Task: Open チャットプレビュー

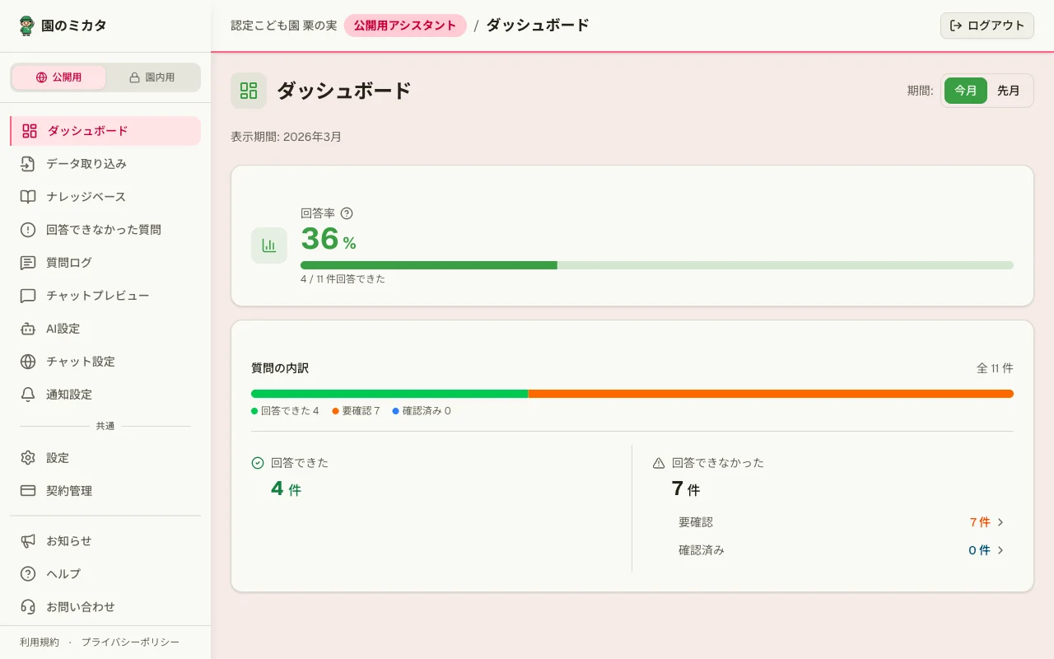Action: [97, 296]
